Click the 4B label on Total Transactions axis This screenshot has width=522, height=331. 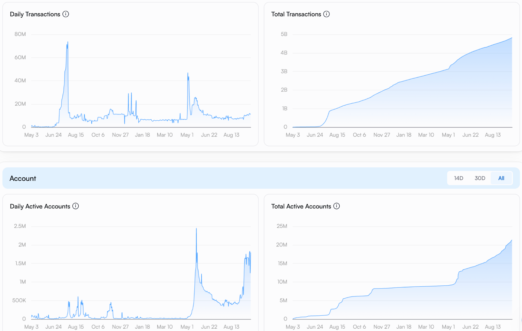(x=284, y=53)
